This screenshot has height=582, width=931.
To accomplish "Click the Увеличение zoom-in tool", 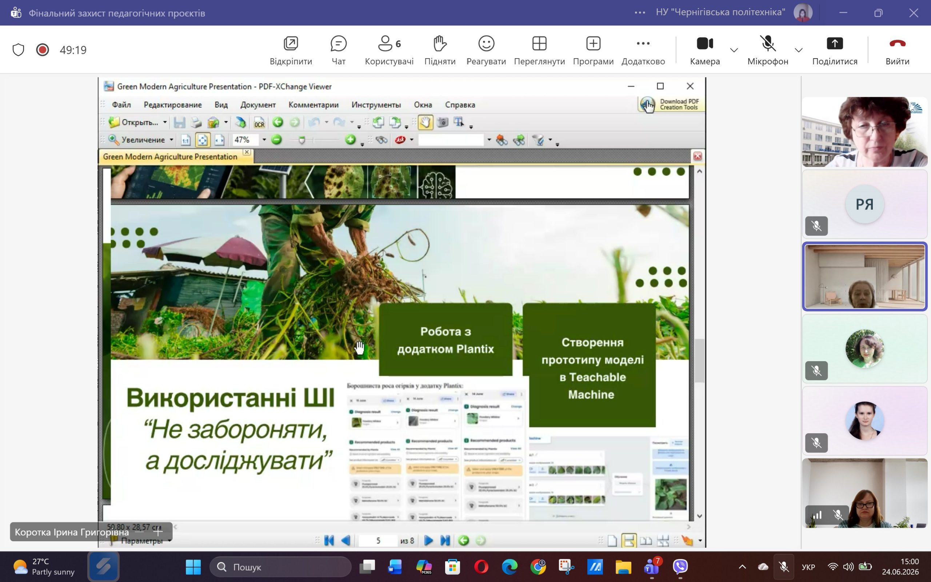I will (x=137, y=140).
